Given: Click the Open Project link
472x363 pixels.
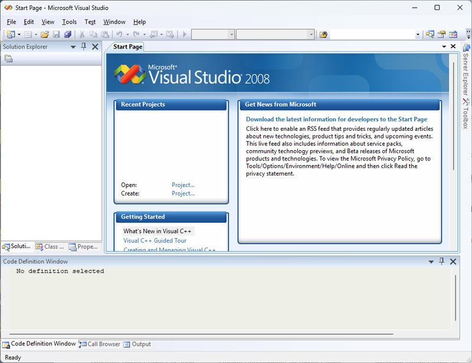Looking at the screenshot, I should 183,185.
